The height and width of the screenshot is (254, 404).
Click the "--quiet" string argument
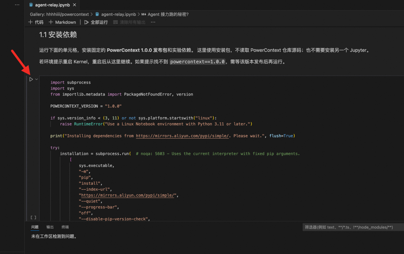tap(91, 201)
